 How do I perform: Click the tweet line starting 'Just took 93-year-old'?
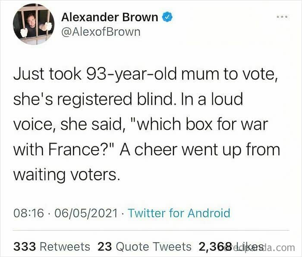(x=146, y=74)
